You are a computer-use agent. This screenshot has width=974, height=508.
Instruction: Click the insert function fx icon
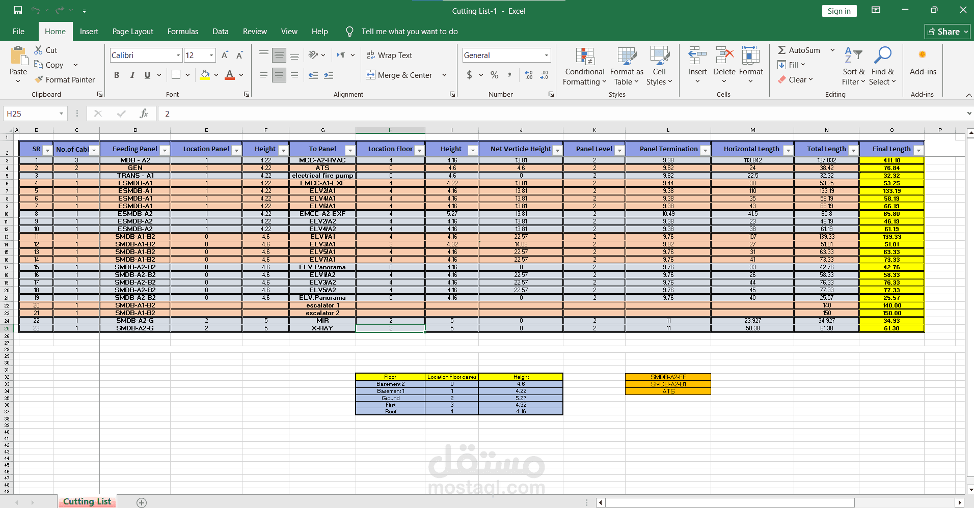144,114
